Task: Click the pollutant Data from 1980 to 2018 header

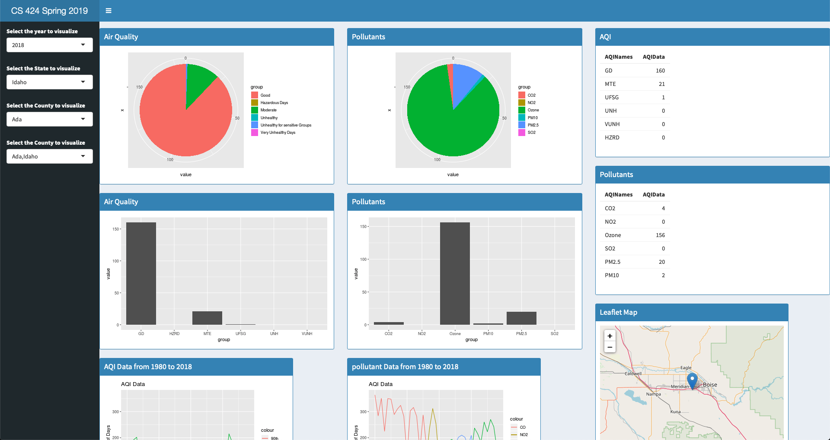Action: (444, 367)
